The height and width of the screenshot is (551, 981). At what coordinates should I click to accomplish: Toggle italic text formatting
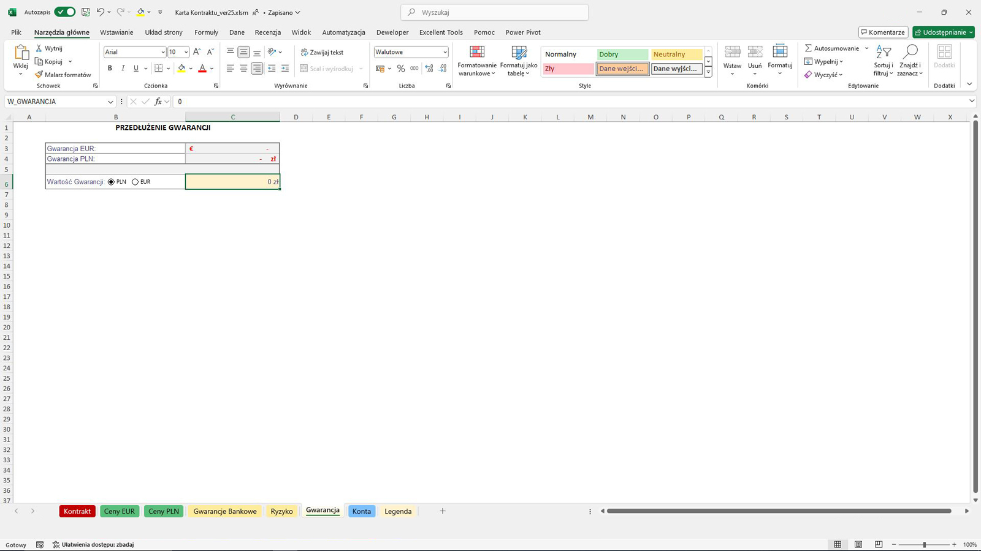[x=123, y=69]
